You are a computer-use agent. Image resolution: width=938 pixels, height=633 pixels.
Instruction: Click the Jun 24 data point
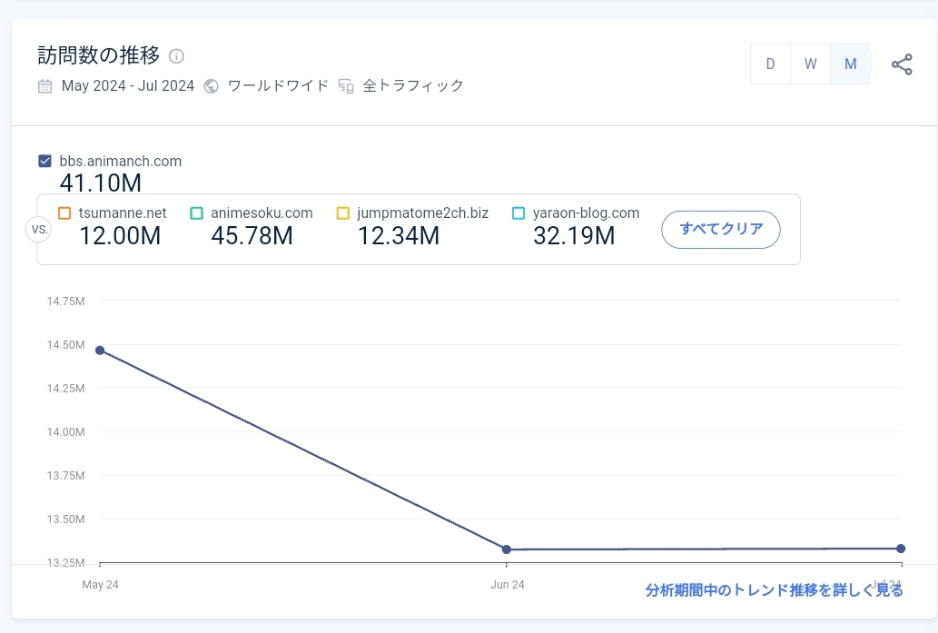point(507,549)
